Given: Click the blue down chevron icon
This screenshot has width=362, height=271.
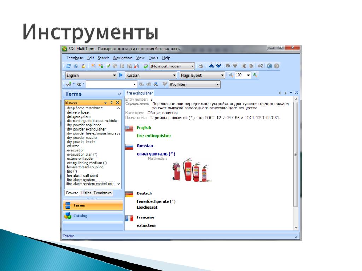Looking at the screenshot, I should click(218, 66).
